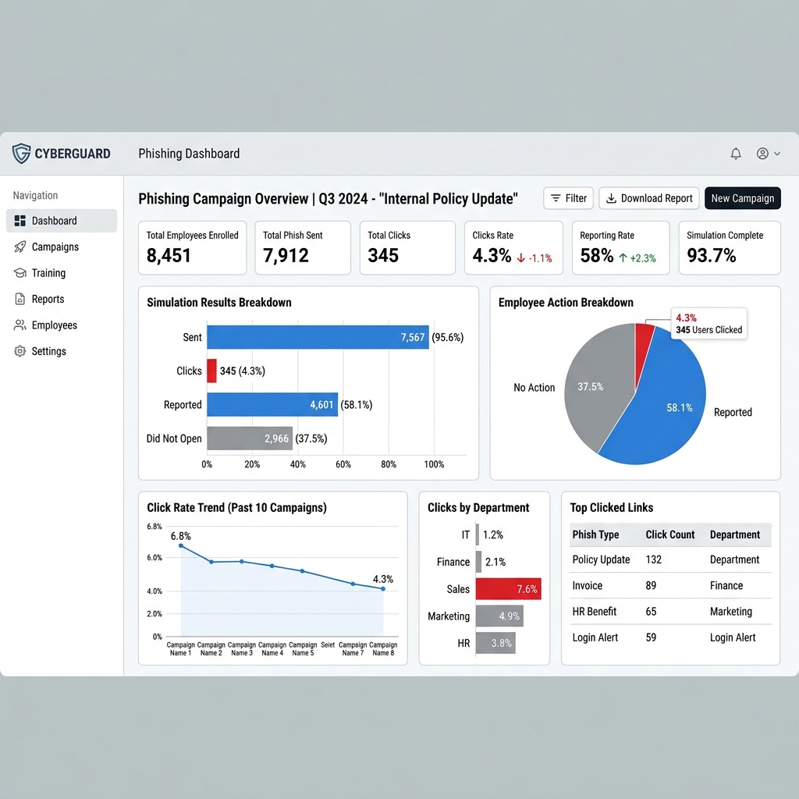
Task: Click the Dashboard grid icon in sidebar
Action: (20, 221)
